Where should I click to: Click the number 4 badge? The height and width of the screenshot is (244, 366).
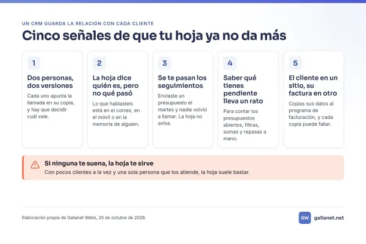coord(230,63)
